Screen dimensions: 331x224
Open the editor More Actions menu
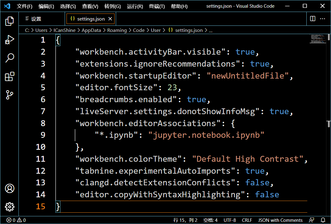tap(323, 19)
